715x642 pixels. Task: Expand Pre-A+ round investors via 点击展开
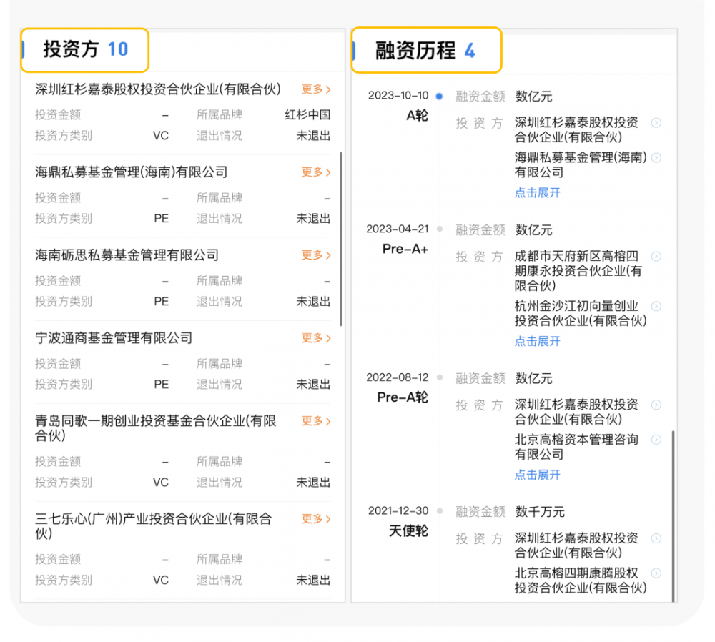[538, 341]
